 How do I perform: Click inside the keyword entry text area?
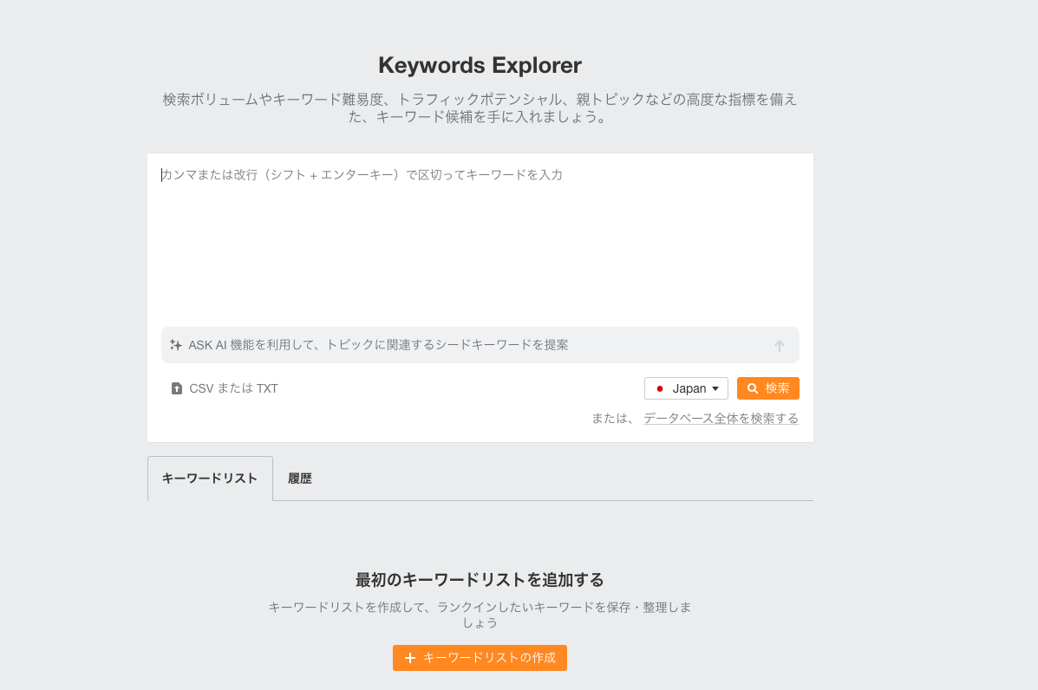[480, 243]
